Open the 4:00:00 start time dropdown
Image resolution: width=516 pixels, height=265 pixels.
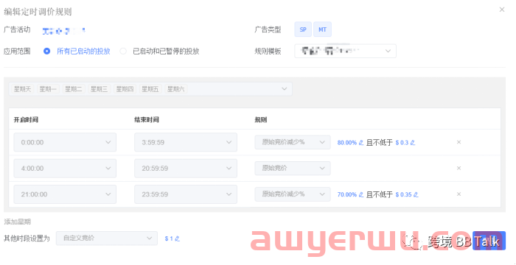[x=65, y=169]
